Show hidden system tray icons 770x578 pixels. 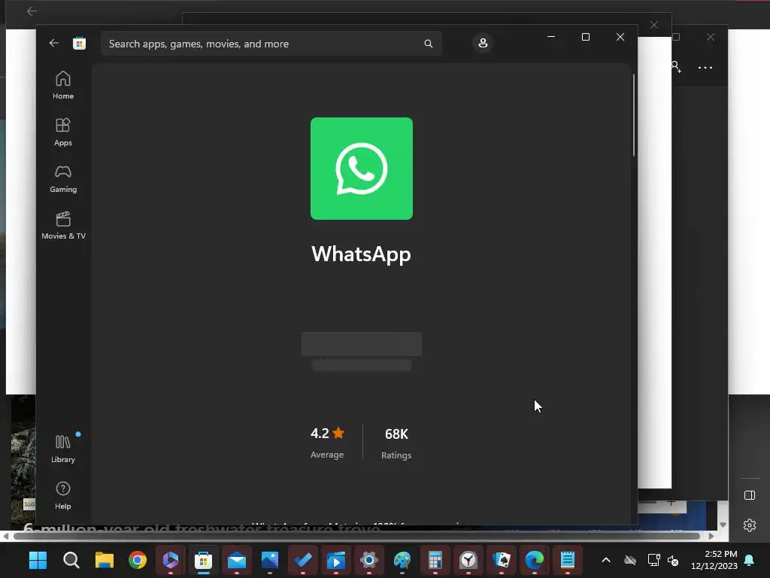[x=606, y=560]
